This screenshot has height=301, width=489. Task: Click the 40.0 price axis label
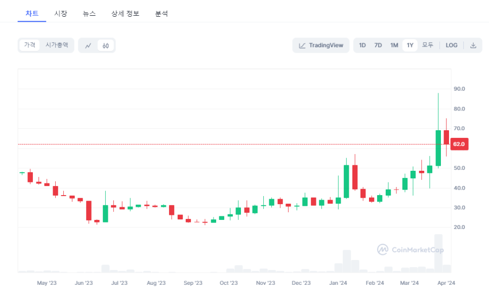459,188
